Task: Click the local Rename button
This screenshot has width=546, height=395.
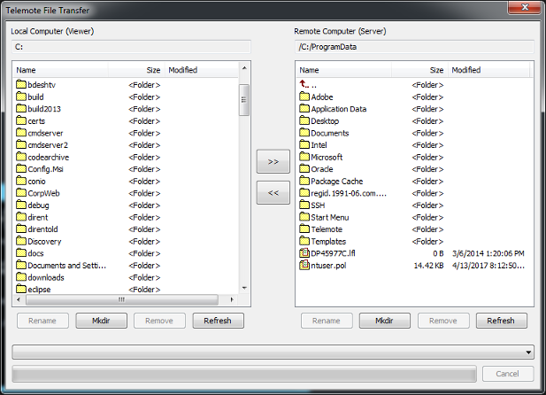Action: coord(42,321)
